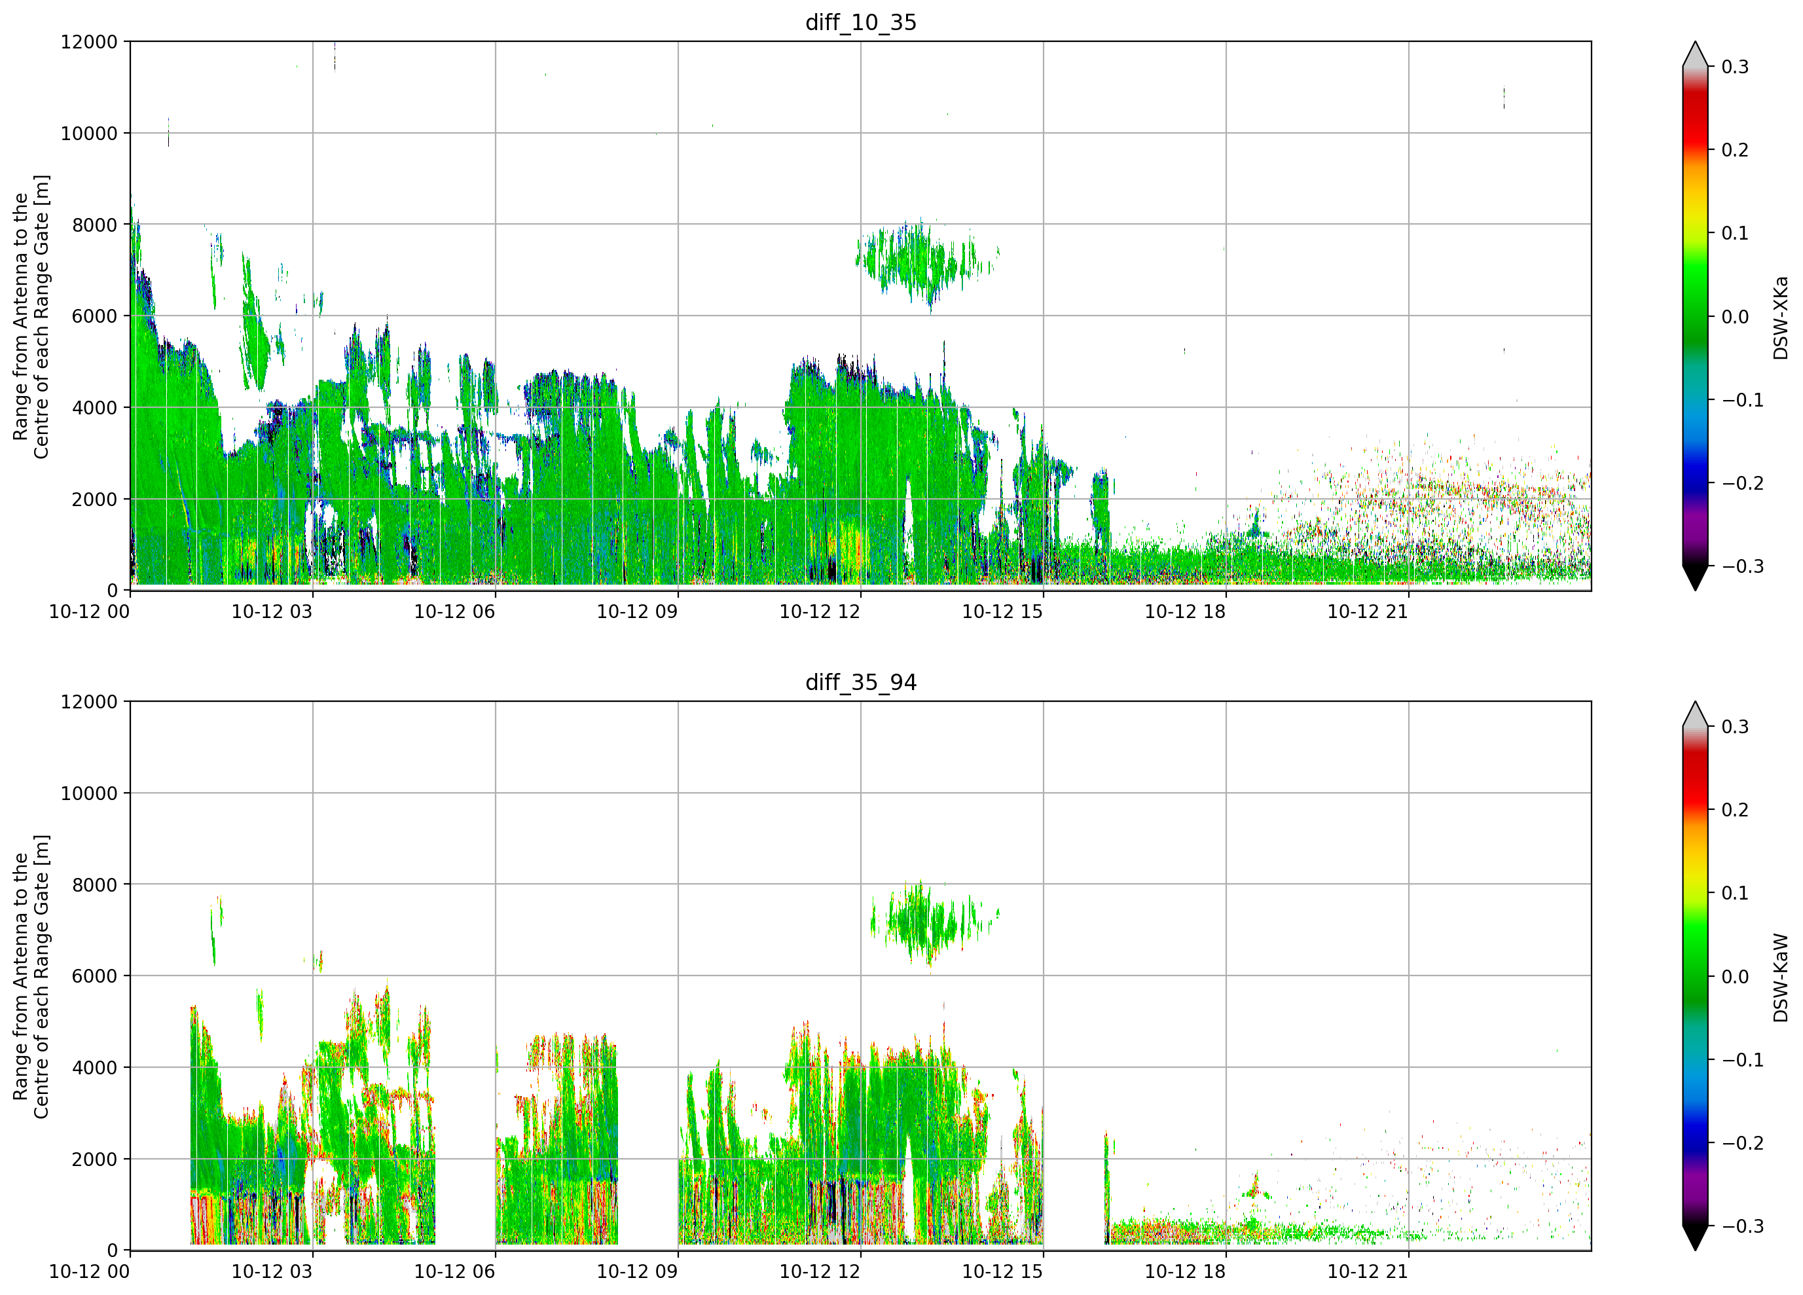Click the '10-12 18' x-tick under diff_10_35

point(1185,611)
